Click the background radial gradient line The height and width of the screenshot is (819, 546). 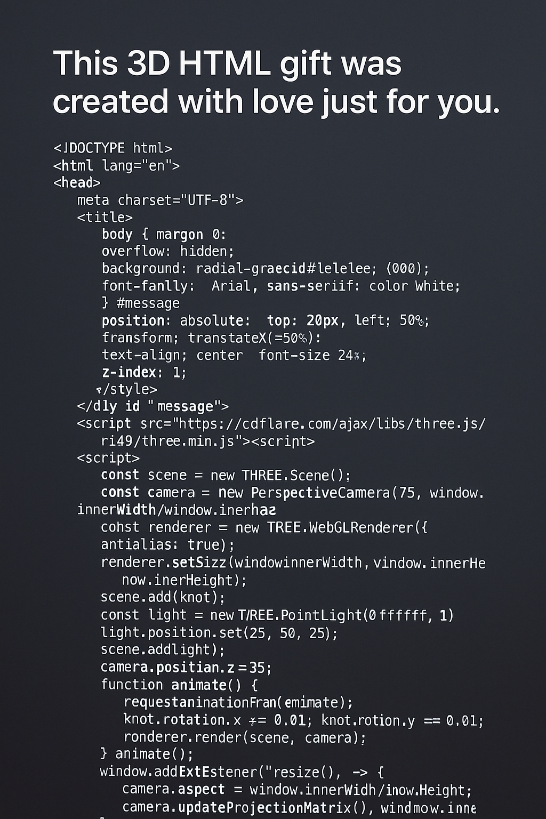(x=265, y=268)
